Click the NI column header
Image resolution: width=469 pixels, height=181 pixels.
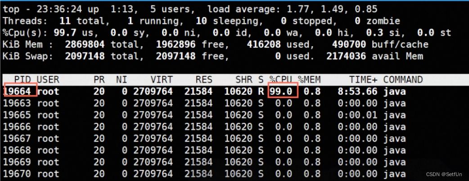click(122, 79)
